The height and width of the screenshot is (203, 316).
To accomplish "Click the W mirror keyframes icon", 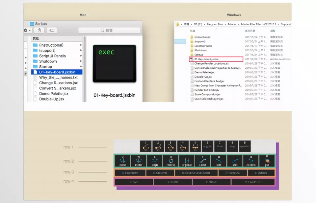I will coord(139,161).
